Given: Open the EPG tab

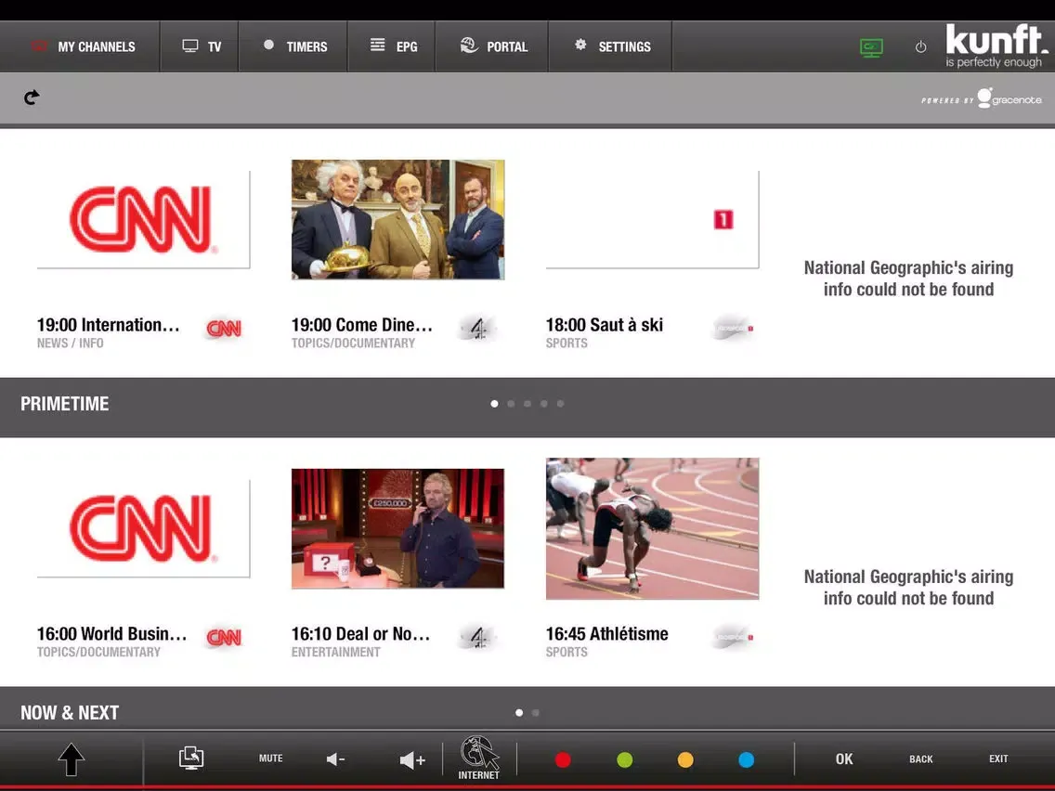Looking at the screenshot, I should coord(392,46).
